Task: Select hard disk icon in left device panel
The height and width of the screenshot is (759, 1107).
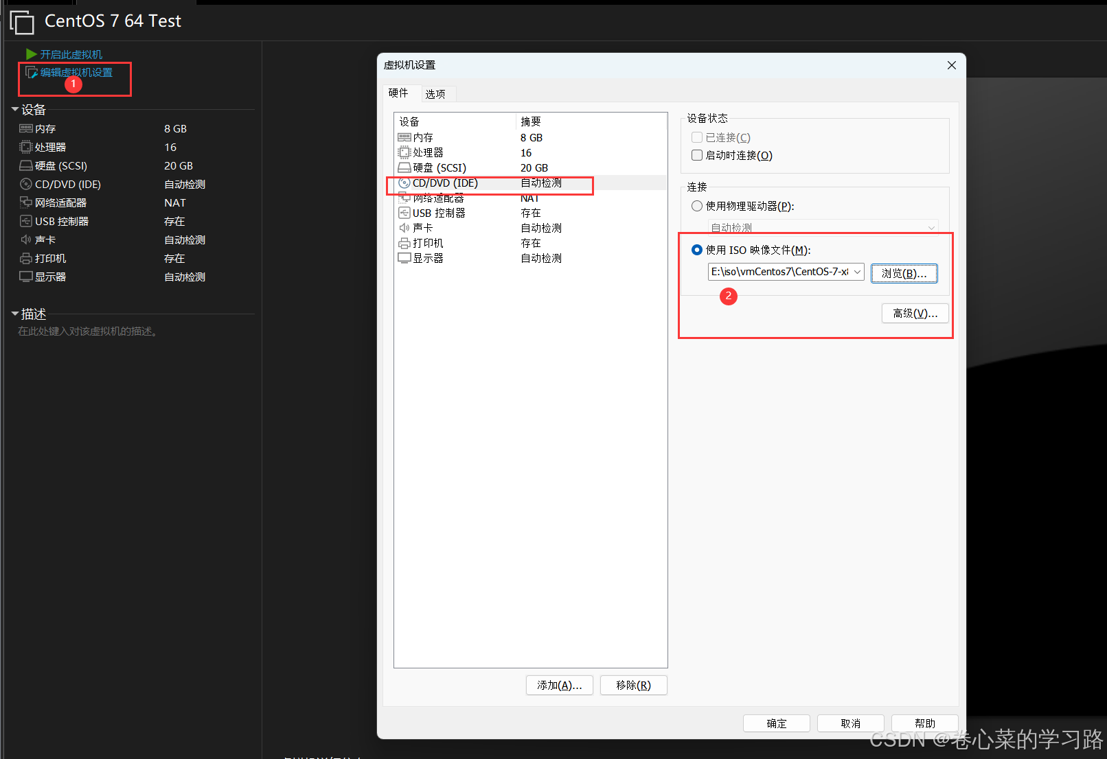Action: coord(26,165)
